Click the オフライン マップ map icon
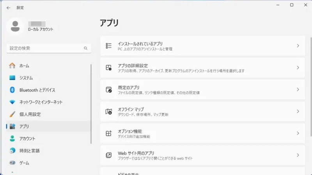 tap(109, 112)
